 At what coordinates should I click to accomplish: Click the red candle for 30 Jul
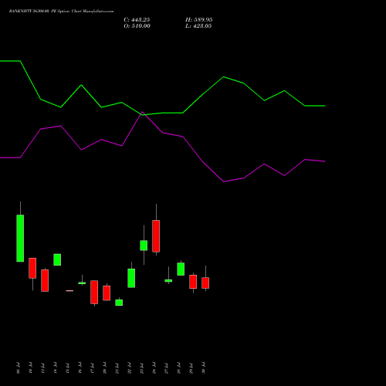pyautogui.click(x=205, y=283)
